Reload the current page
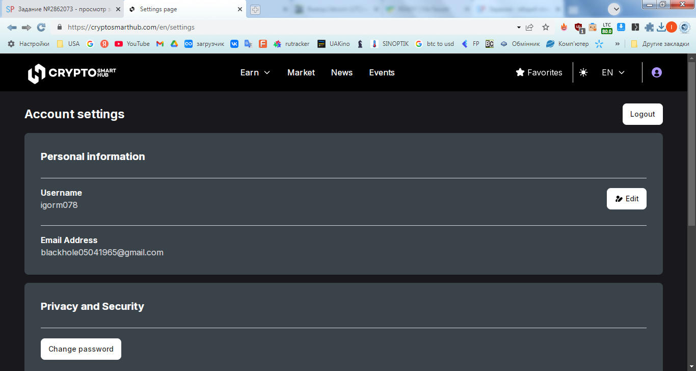The height and width of the screenshot is (371, 696). (41, 27)
